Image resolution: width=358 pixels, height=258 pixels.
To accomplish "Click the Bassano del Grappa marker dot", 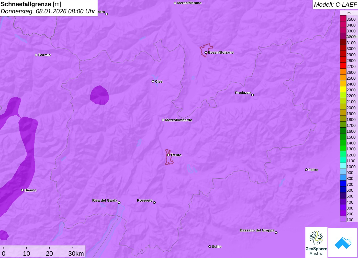I will click(x=276, y=232).
